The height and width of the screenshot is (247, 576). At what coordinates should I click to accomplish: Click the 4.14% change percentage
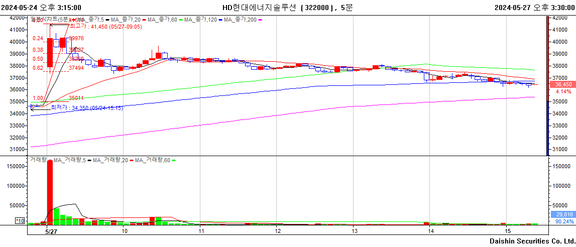pos(563,91)
